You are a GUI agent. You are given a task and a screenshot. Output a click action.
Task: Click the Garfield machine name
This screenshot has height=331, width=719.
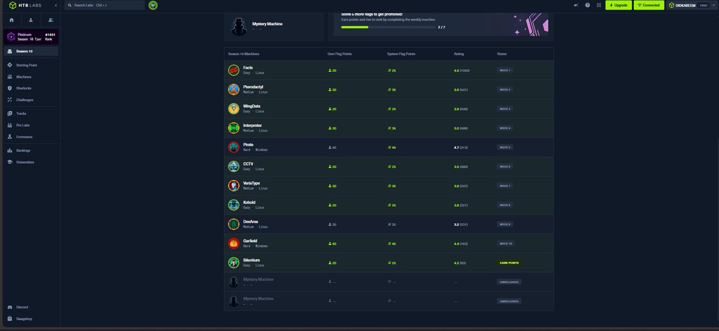250,240
